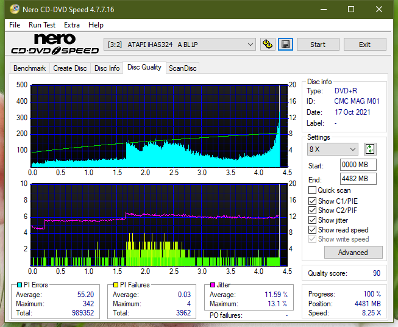The image size is (398, 327).
Task: Click Jitter average 11.59 %
Action: click(276, 295)
